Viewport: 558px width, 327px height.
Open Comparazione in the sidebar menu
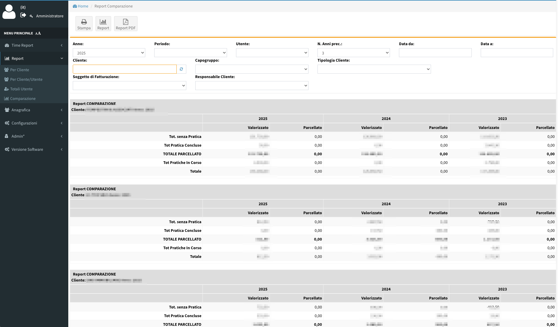[x=23, y=99]
